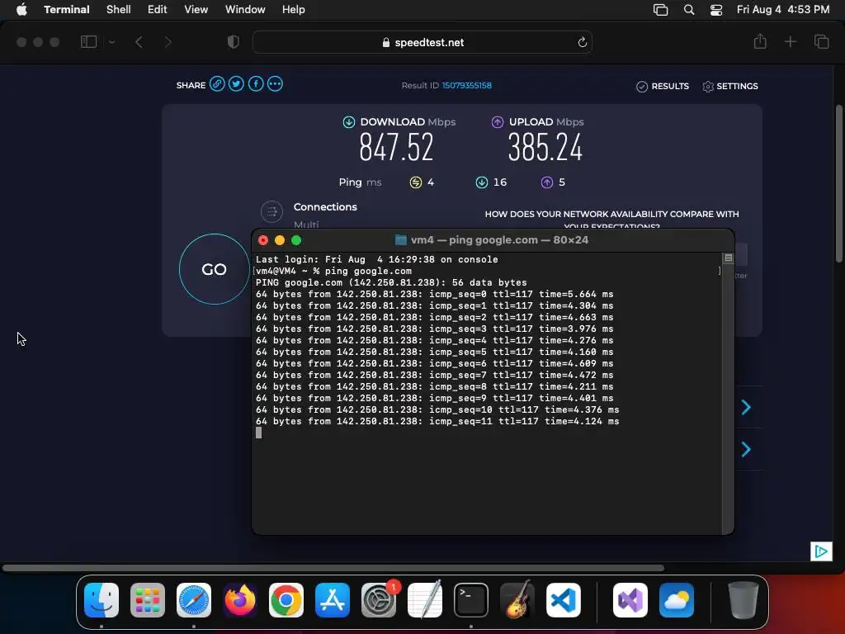The width and height of the screenshot is (845, 634).
Task: Click the date and time in menu bar
Action: 783,9
